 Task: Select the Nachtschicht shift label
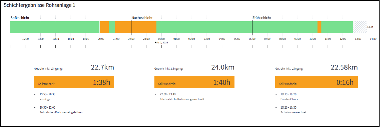point(142,18)
